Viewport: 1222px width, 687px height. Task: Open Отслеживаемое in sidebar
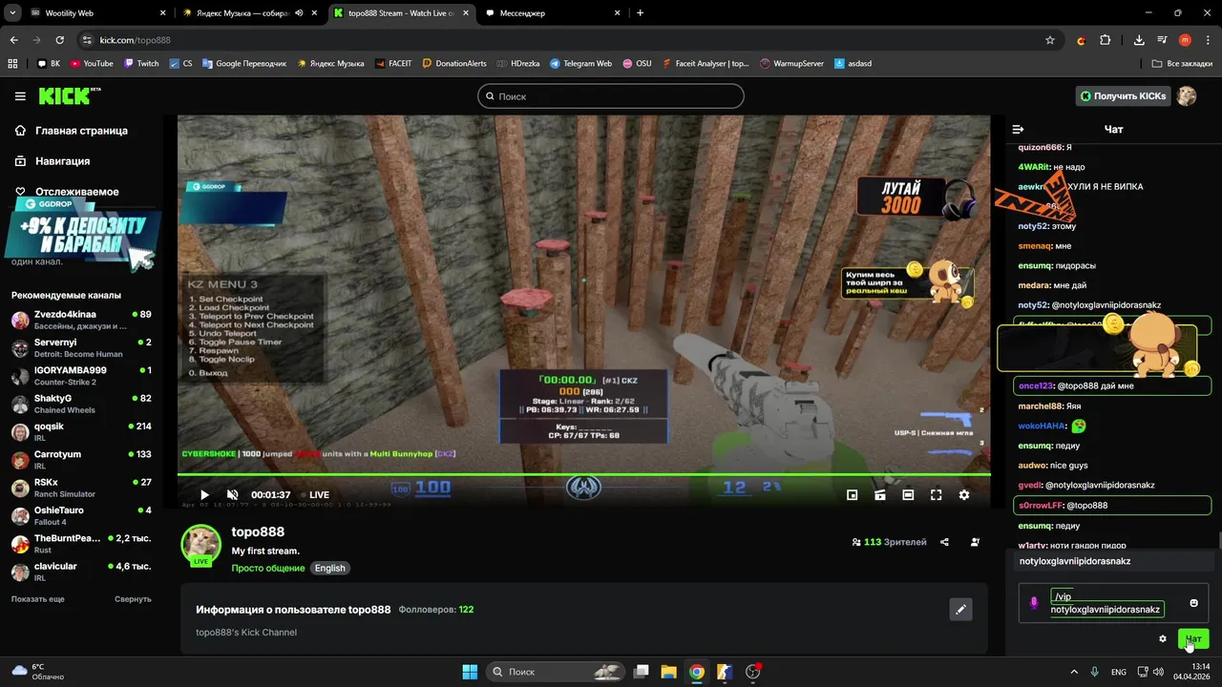(76, 192)
